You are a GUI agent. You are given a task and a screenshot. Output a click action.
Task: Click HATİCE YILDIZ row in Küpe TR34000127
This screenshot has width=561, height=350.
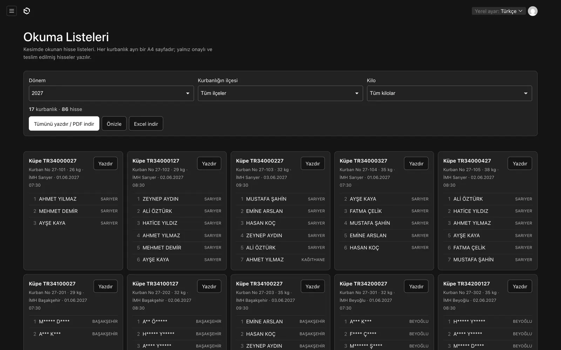(x=177, y=223)
